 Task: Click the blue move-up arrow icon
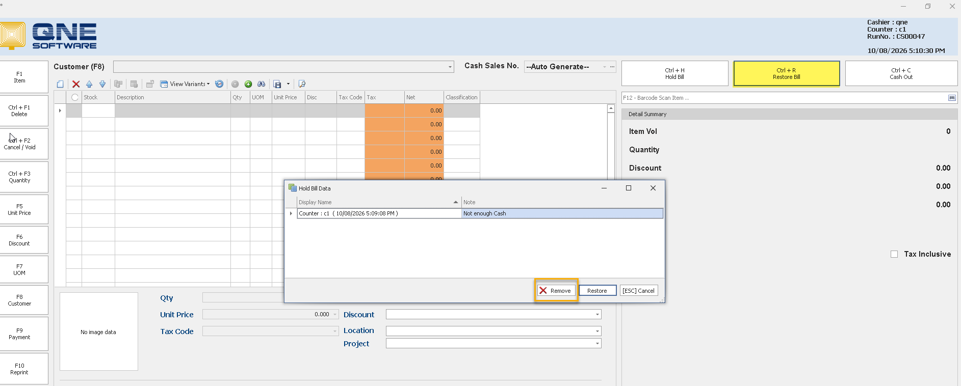(x=89, y=84)
